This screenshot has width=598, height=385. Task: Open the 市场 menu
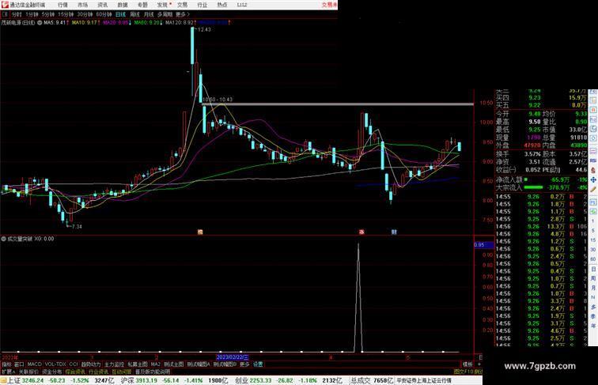click(82, 5)
